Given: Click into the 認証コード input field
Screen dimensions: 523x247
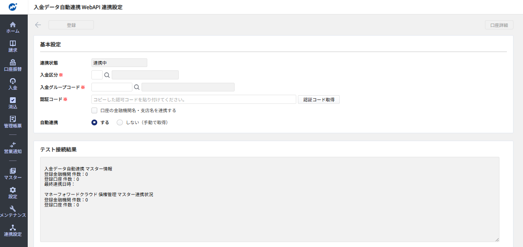Looking at the screenshot, I should pos(194,99).
